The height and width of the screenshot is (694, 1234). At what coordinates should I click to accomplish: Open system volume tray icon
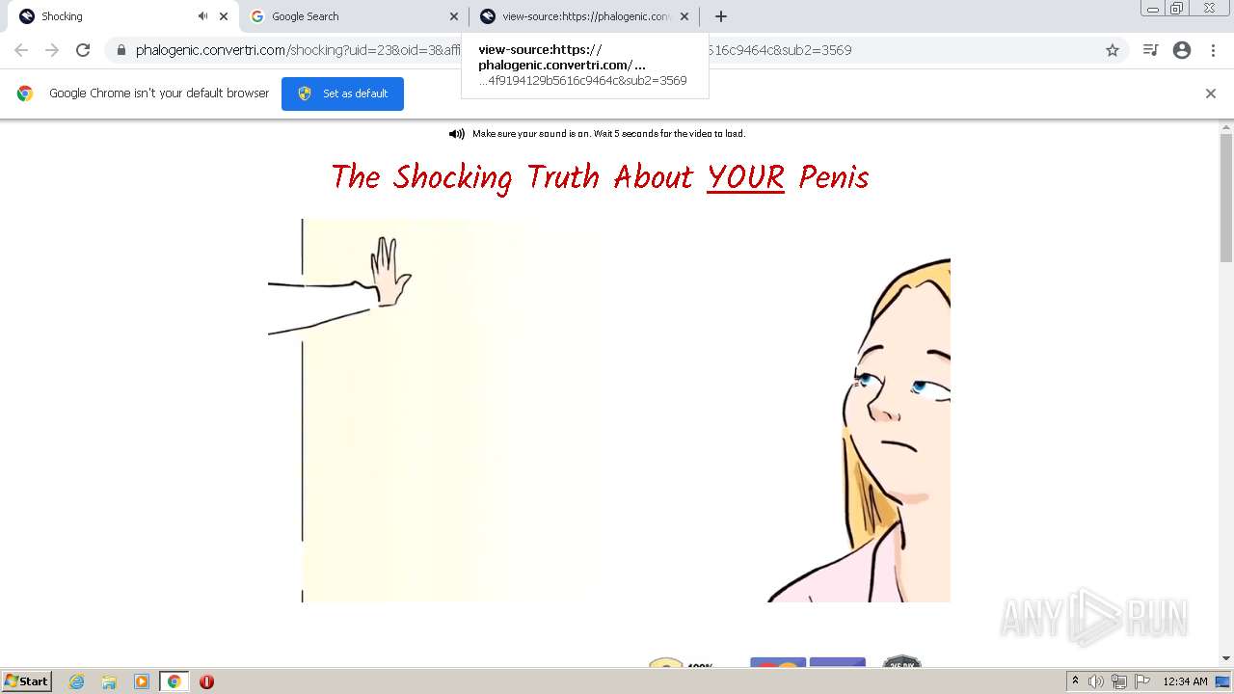(1096, 681)
